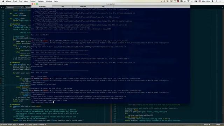Open the Help menu
This screenshot has height=126, width=224.
[x=56, y=1]
